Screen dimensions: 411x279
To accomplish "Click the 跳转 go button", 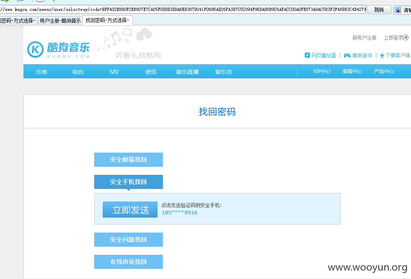I will pos(379,10).
